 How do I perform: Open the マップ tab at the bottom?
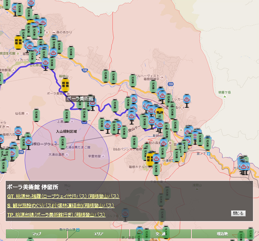click(37, 234)
